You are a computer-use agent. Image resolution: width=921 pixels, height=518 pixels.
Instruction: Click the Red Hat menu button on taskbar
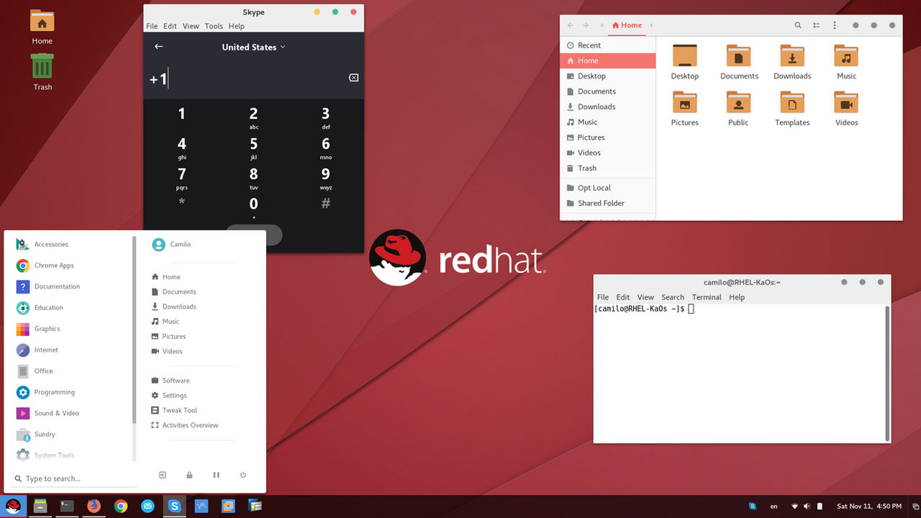coord(14,506)
